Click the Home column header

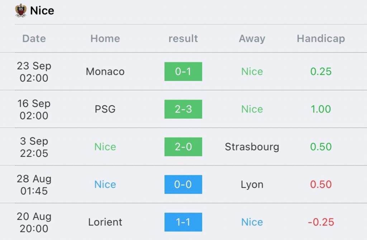[105, 39]
